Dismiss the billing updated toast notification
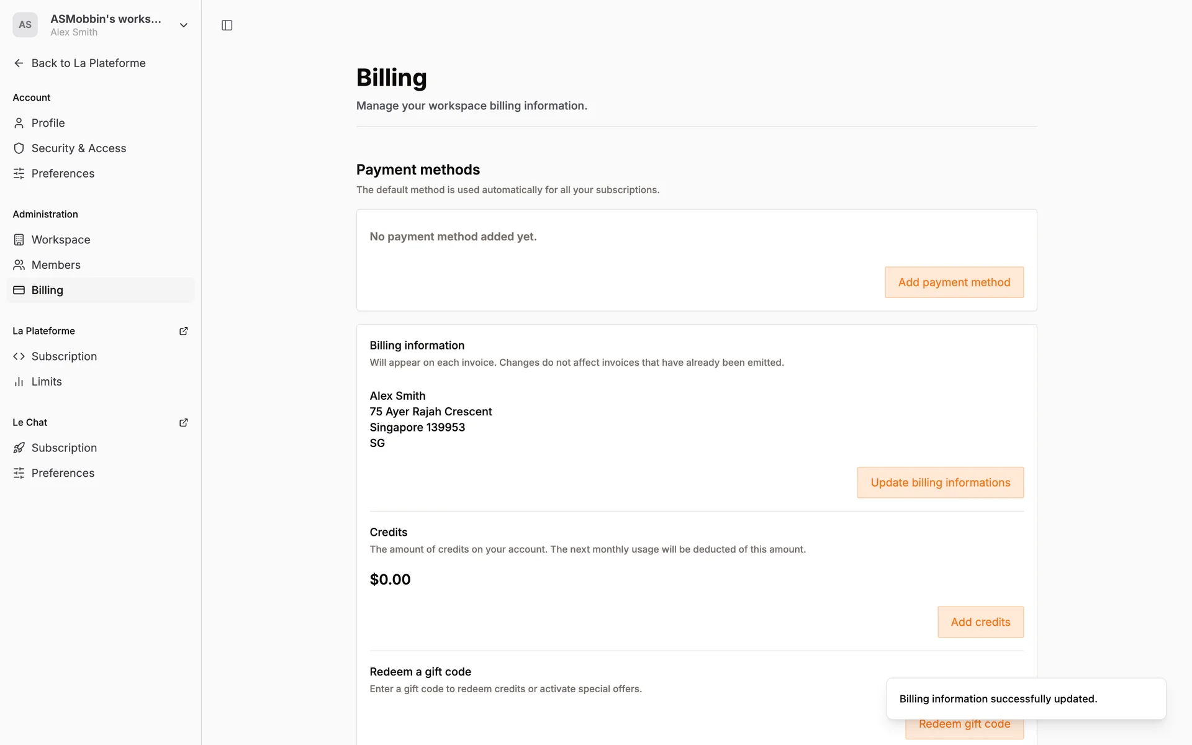This screenshot has height=745, width=1192. [1026, 699]
